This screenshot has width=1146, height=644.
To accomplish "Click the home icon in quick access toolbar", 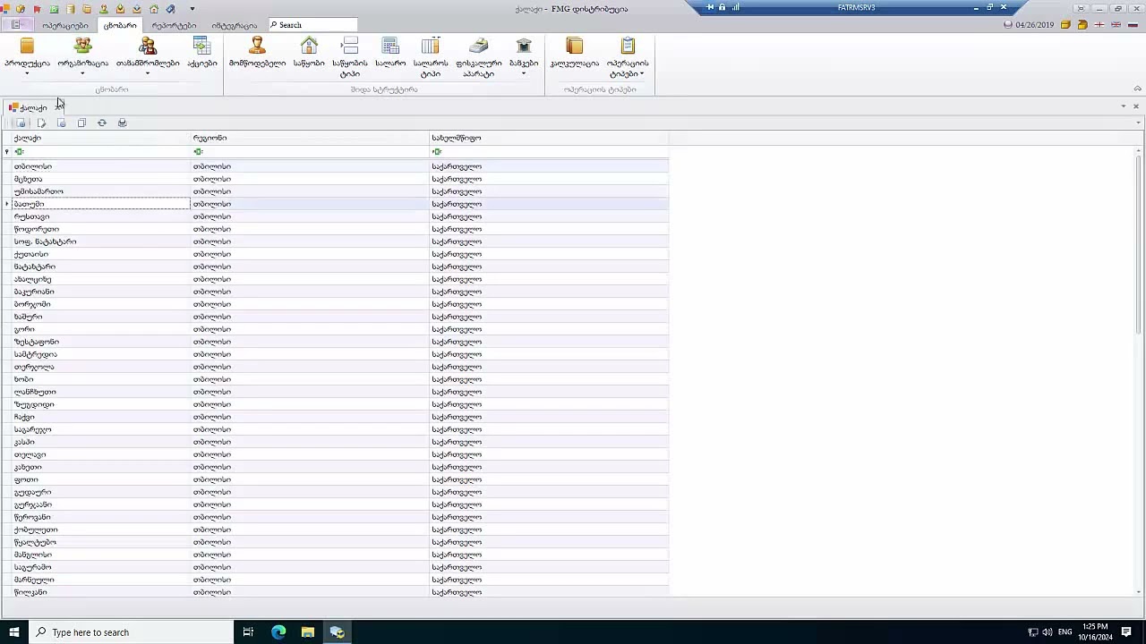I will point(154,8).
